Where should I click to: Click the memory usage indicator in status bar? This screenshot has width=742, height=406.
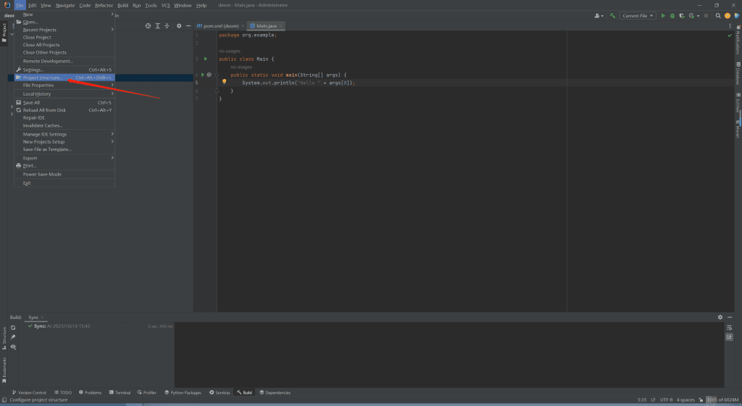721,399
